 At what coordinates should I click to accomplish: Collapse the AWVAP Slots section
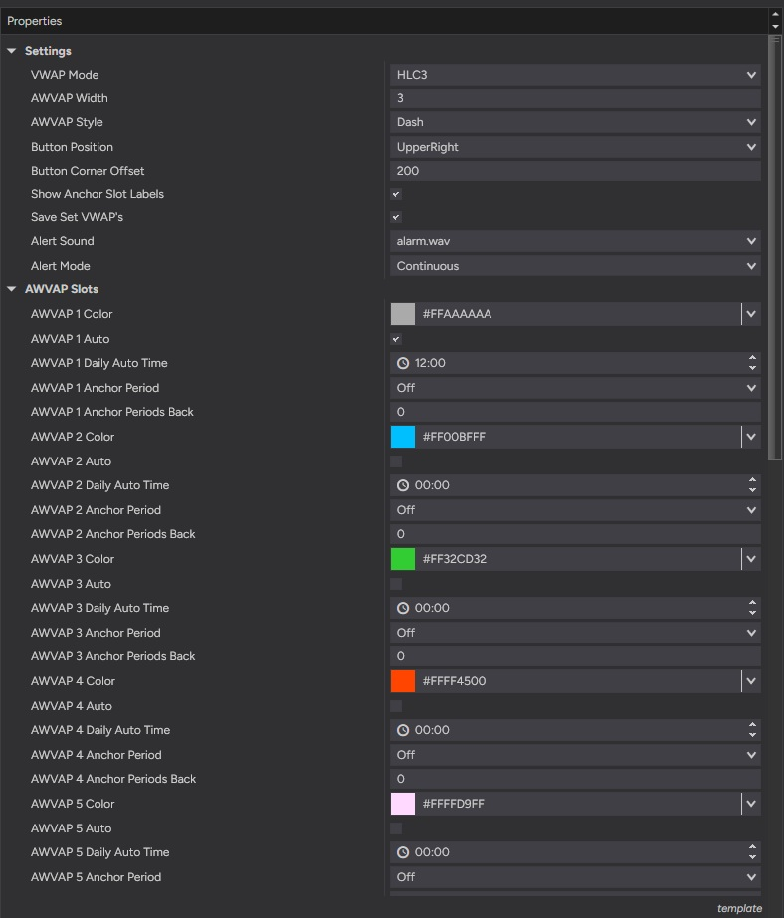click(x=11, y=289)
